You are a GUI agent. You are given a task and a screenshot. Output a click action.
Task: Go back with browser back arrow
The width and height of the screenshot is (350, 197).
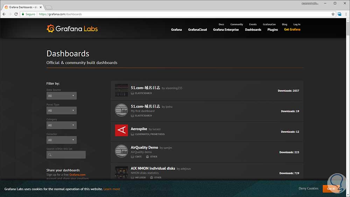point(4,14)
